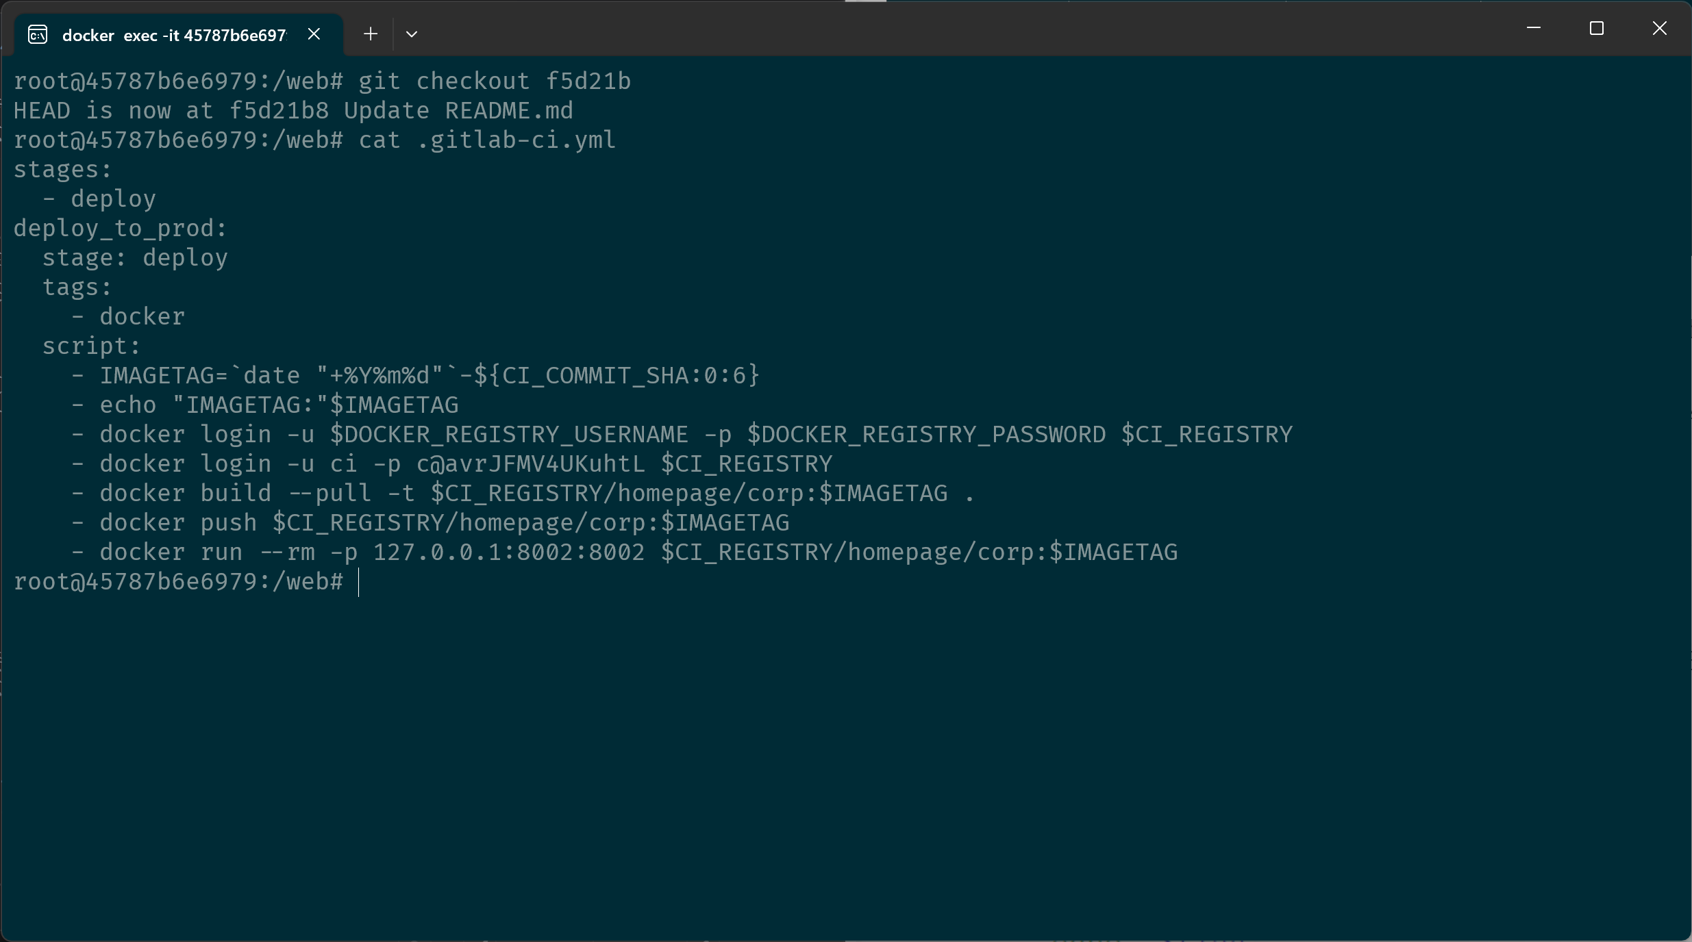Click the docker push command line
Screen dimensions: 1692x942
point(430,522)
